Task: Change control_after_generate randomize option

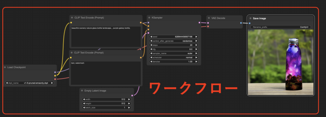Action: [x=174, y=41]
